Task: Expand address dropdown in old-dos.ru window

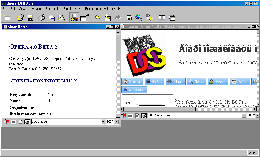Action: click(x=244, y=115)
